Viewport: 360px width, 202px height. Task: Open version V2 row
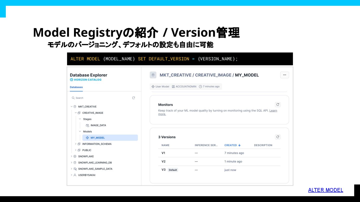[x=219, y=162]
